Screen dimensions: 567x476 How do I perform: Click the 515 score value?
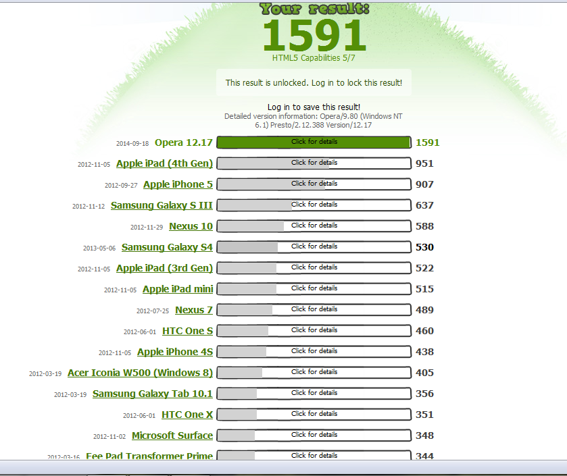pyautogui.click(x=424, y=289)
